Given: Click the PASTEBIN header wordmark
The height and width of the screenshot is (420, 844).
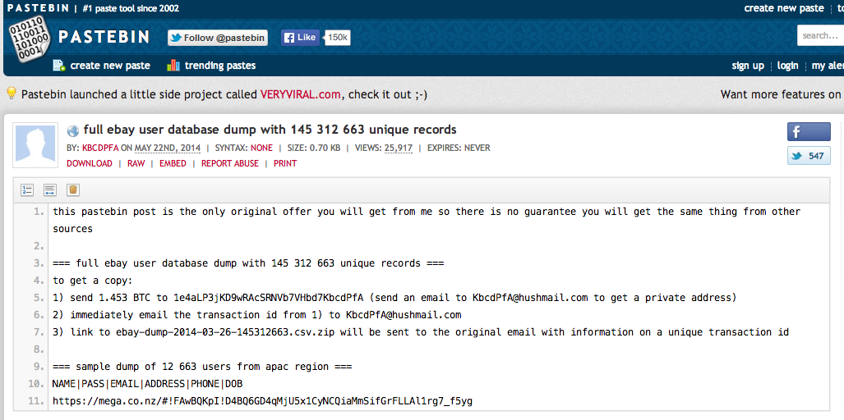Looking at the screenshot, I should pos(104,37).
